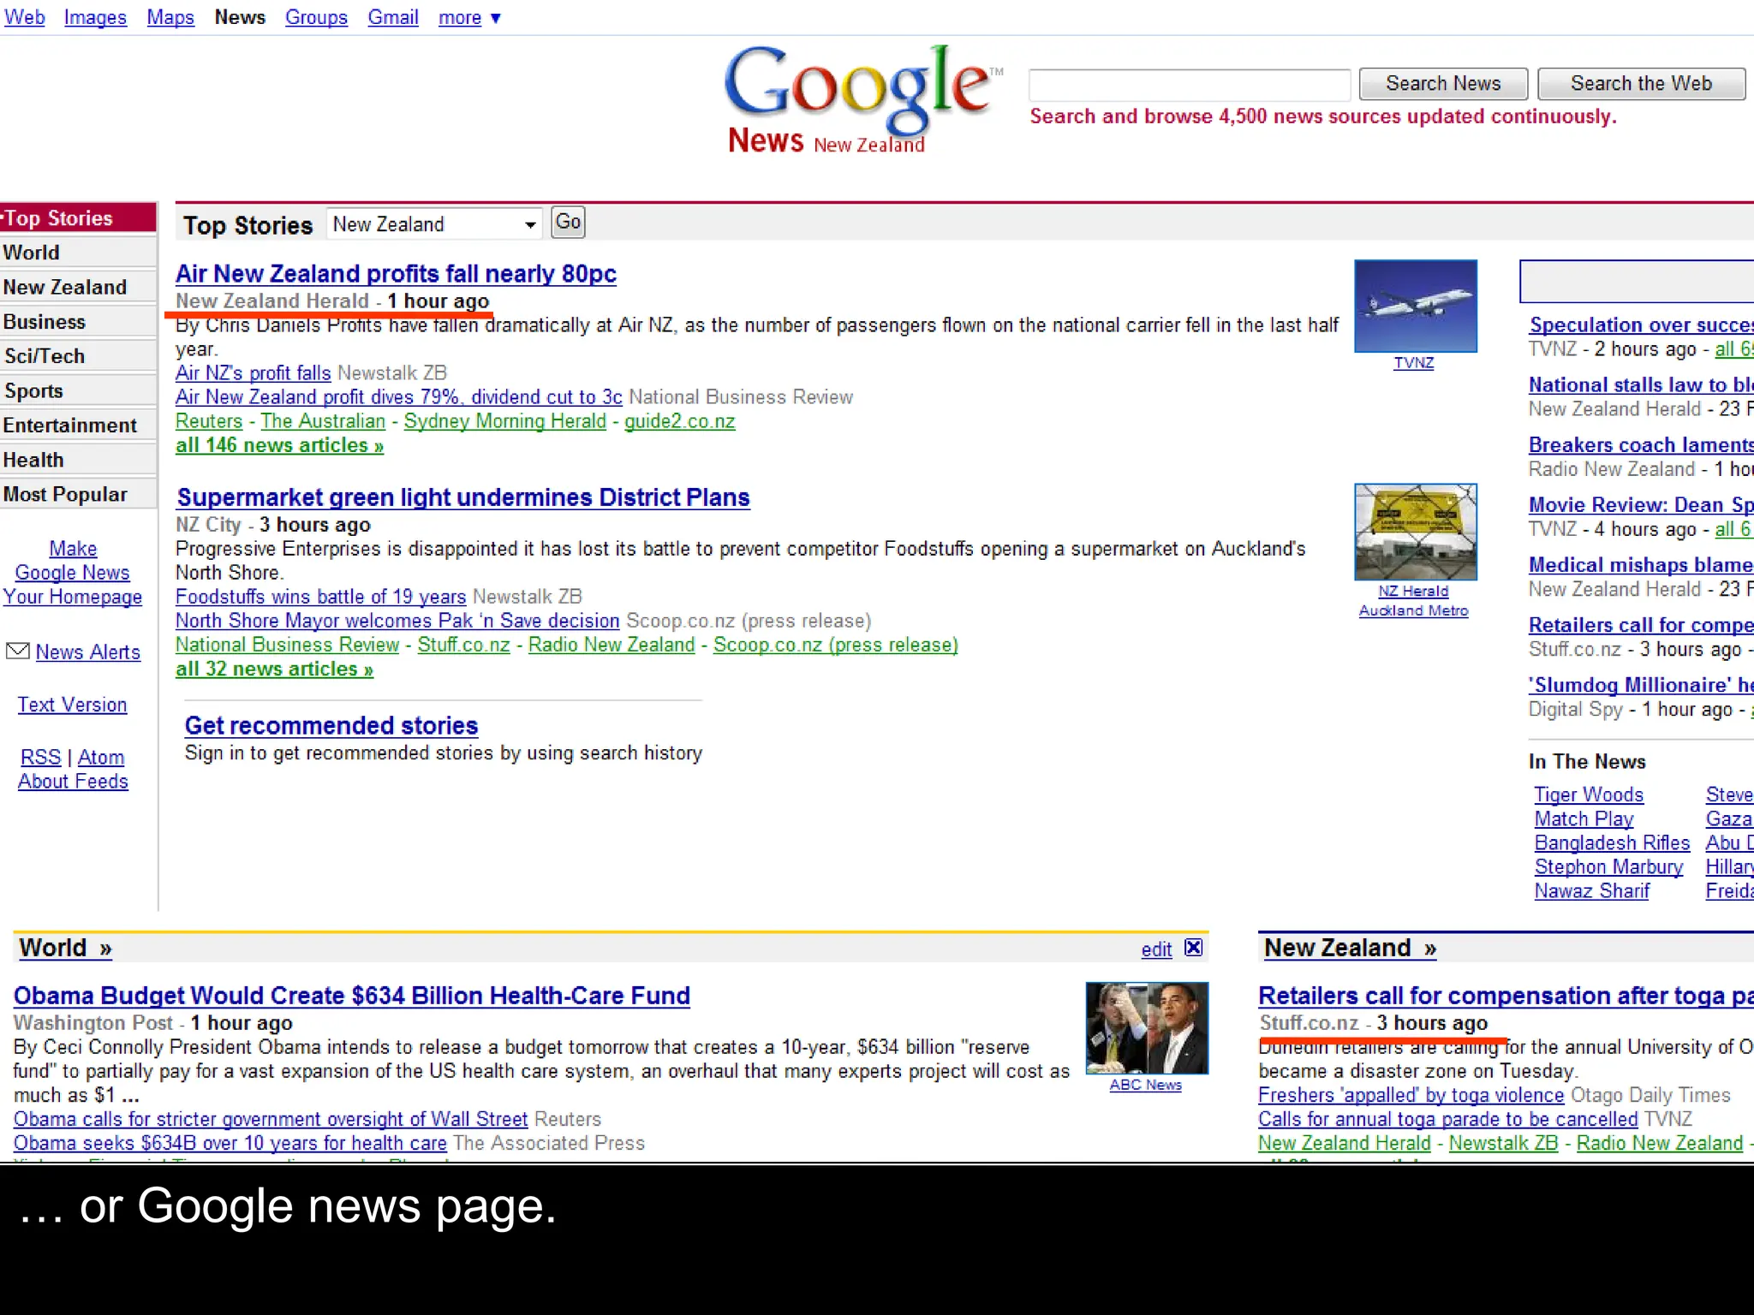The width and height of the screenshot is (1754, 1315).
Task: Open the News Alerts envelope icon
Action: [17, 652]
